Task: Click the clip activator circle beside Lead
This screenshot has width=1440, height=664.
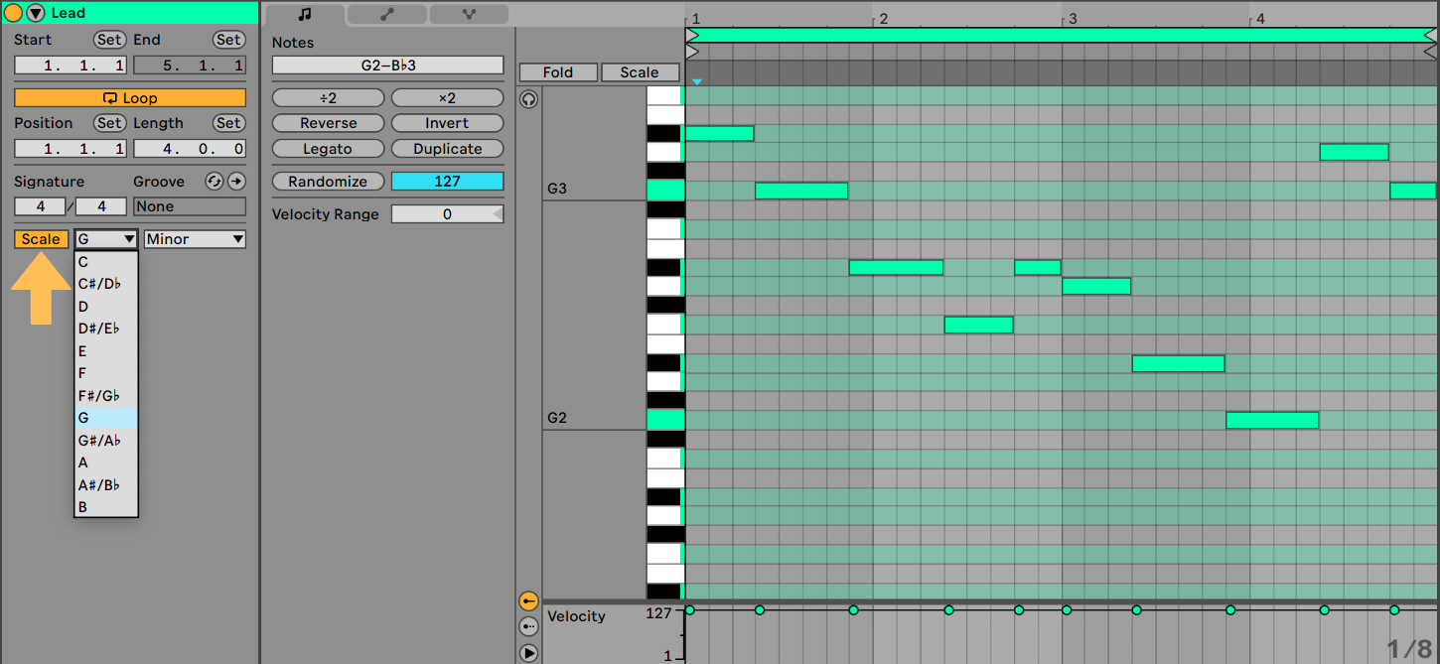Action: pyautogui.click(x=14, y=13)
